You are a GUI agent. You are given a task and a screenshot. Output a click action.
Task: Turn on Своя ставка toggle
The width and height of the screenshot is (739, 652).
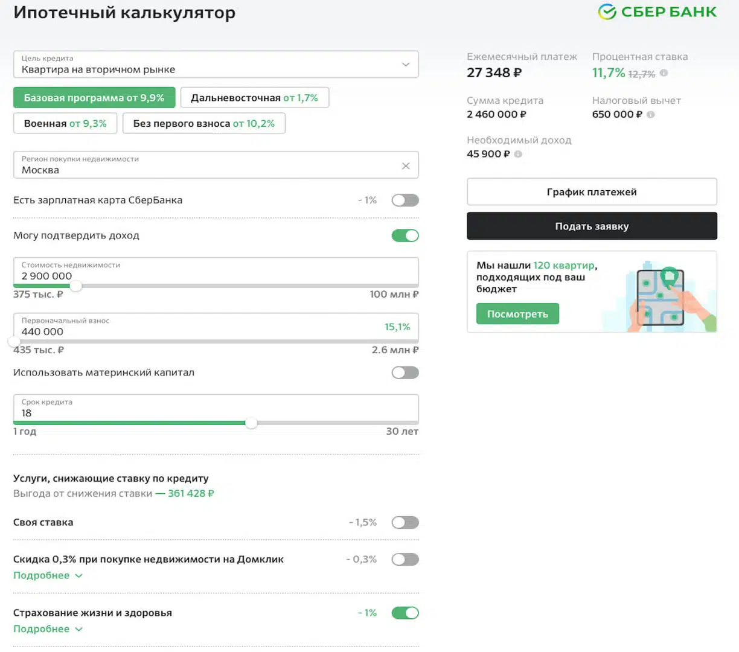[405, 523]
